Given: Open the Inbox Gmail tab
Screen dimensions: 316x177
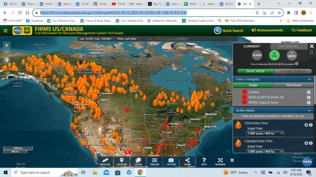Looking at the screenshot, I should (136, 4).
